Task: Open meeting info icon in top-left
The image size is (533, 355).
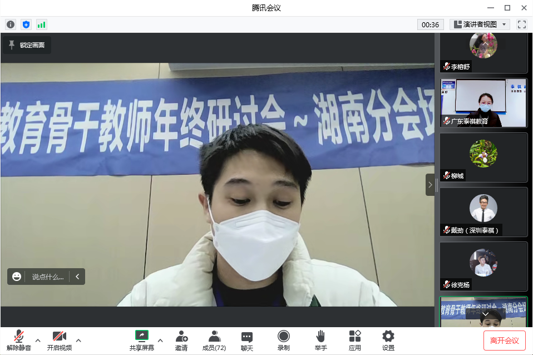Action: pos(10,24)
